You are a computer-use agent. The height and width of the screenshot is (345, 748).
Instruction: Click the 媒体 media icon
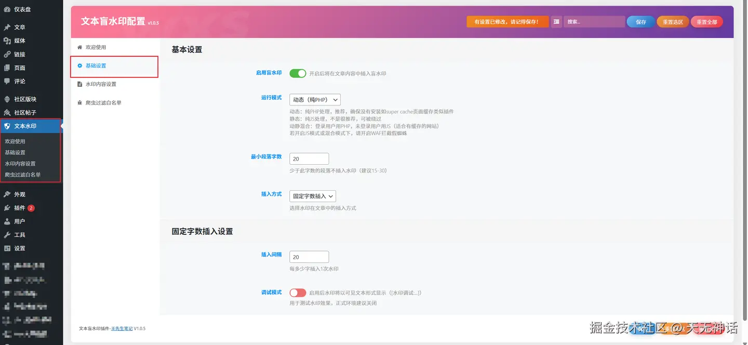click(x=7, y=41)
